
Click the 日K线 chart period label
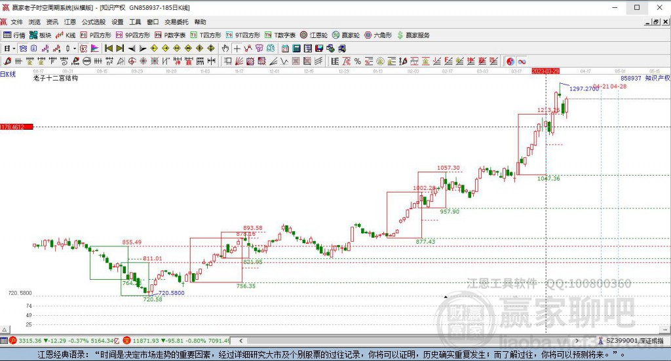8,74
